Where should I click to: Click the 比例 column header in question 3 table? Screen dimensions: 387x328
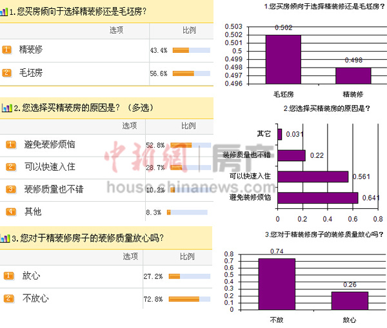click(x=187, y=256)
